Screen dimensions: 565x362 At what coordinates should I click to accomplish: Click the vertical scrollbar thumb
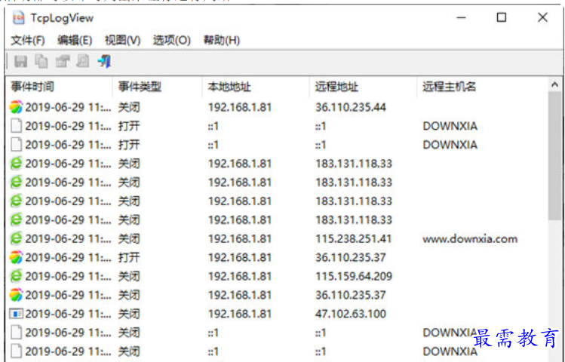click(554, 157)
